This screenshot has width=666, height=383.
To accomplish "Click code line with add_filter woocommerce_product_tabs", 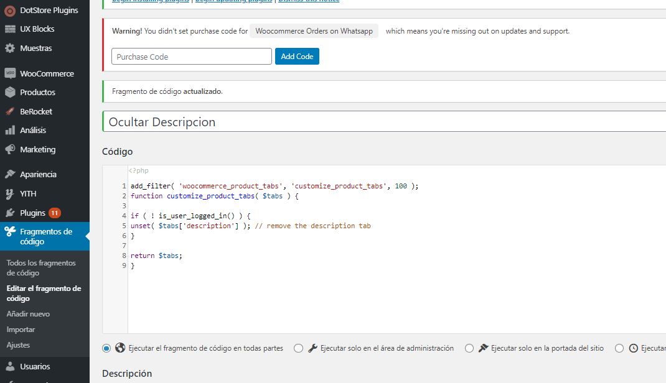I will pyautogui.click(x=274, y=186).
